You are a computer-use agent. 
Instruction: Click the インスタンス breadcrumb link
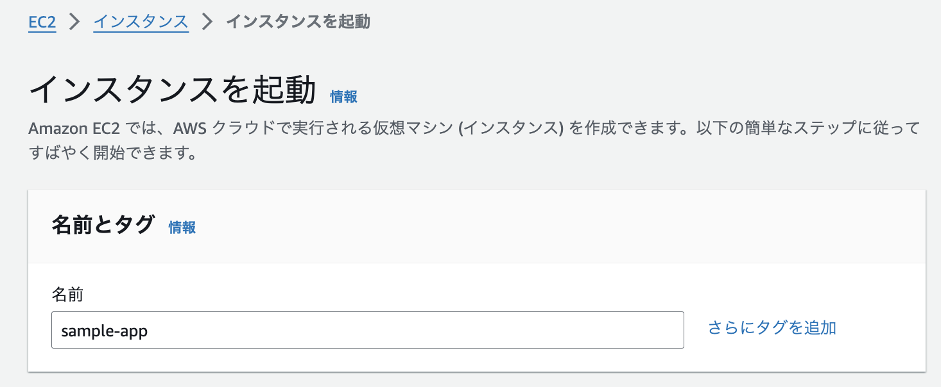141,21
